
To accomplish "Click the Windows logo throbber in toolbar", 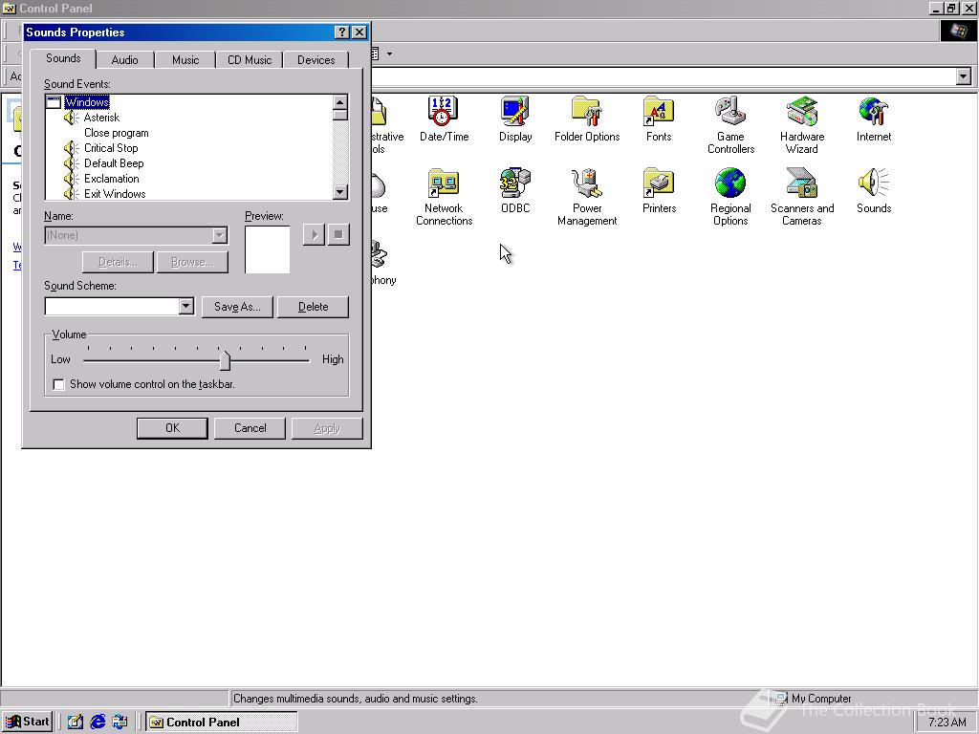I will click(x=958, y=32).
